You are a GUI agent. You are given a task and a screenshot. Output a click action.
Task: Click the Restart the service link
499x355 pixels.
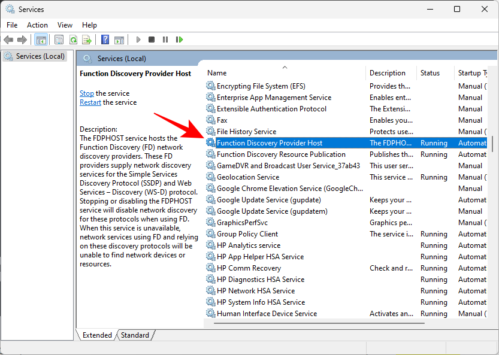pyautogui.click(x=90, y=102)
